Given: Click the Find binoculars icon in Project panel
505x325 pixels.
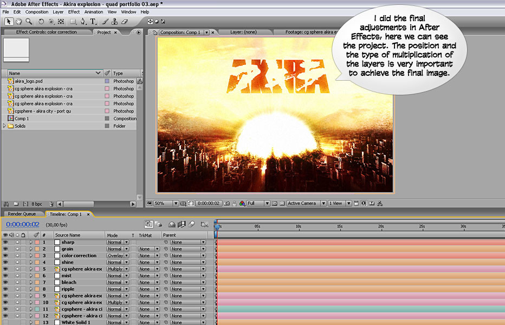Looking at the screenshot, I should pos(6,204).
